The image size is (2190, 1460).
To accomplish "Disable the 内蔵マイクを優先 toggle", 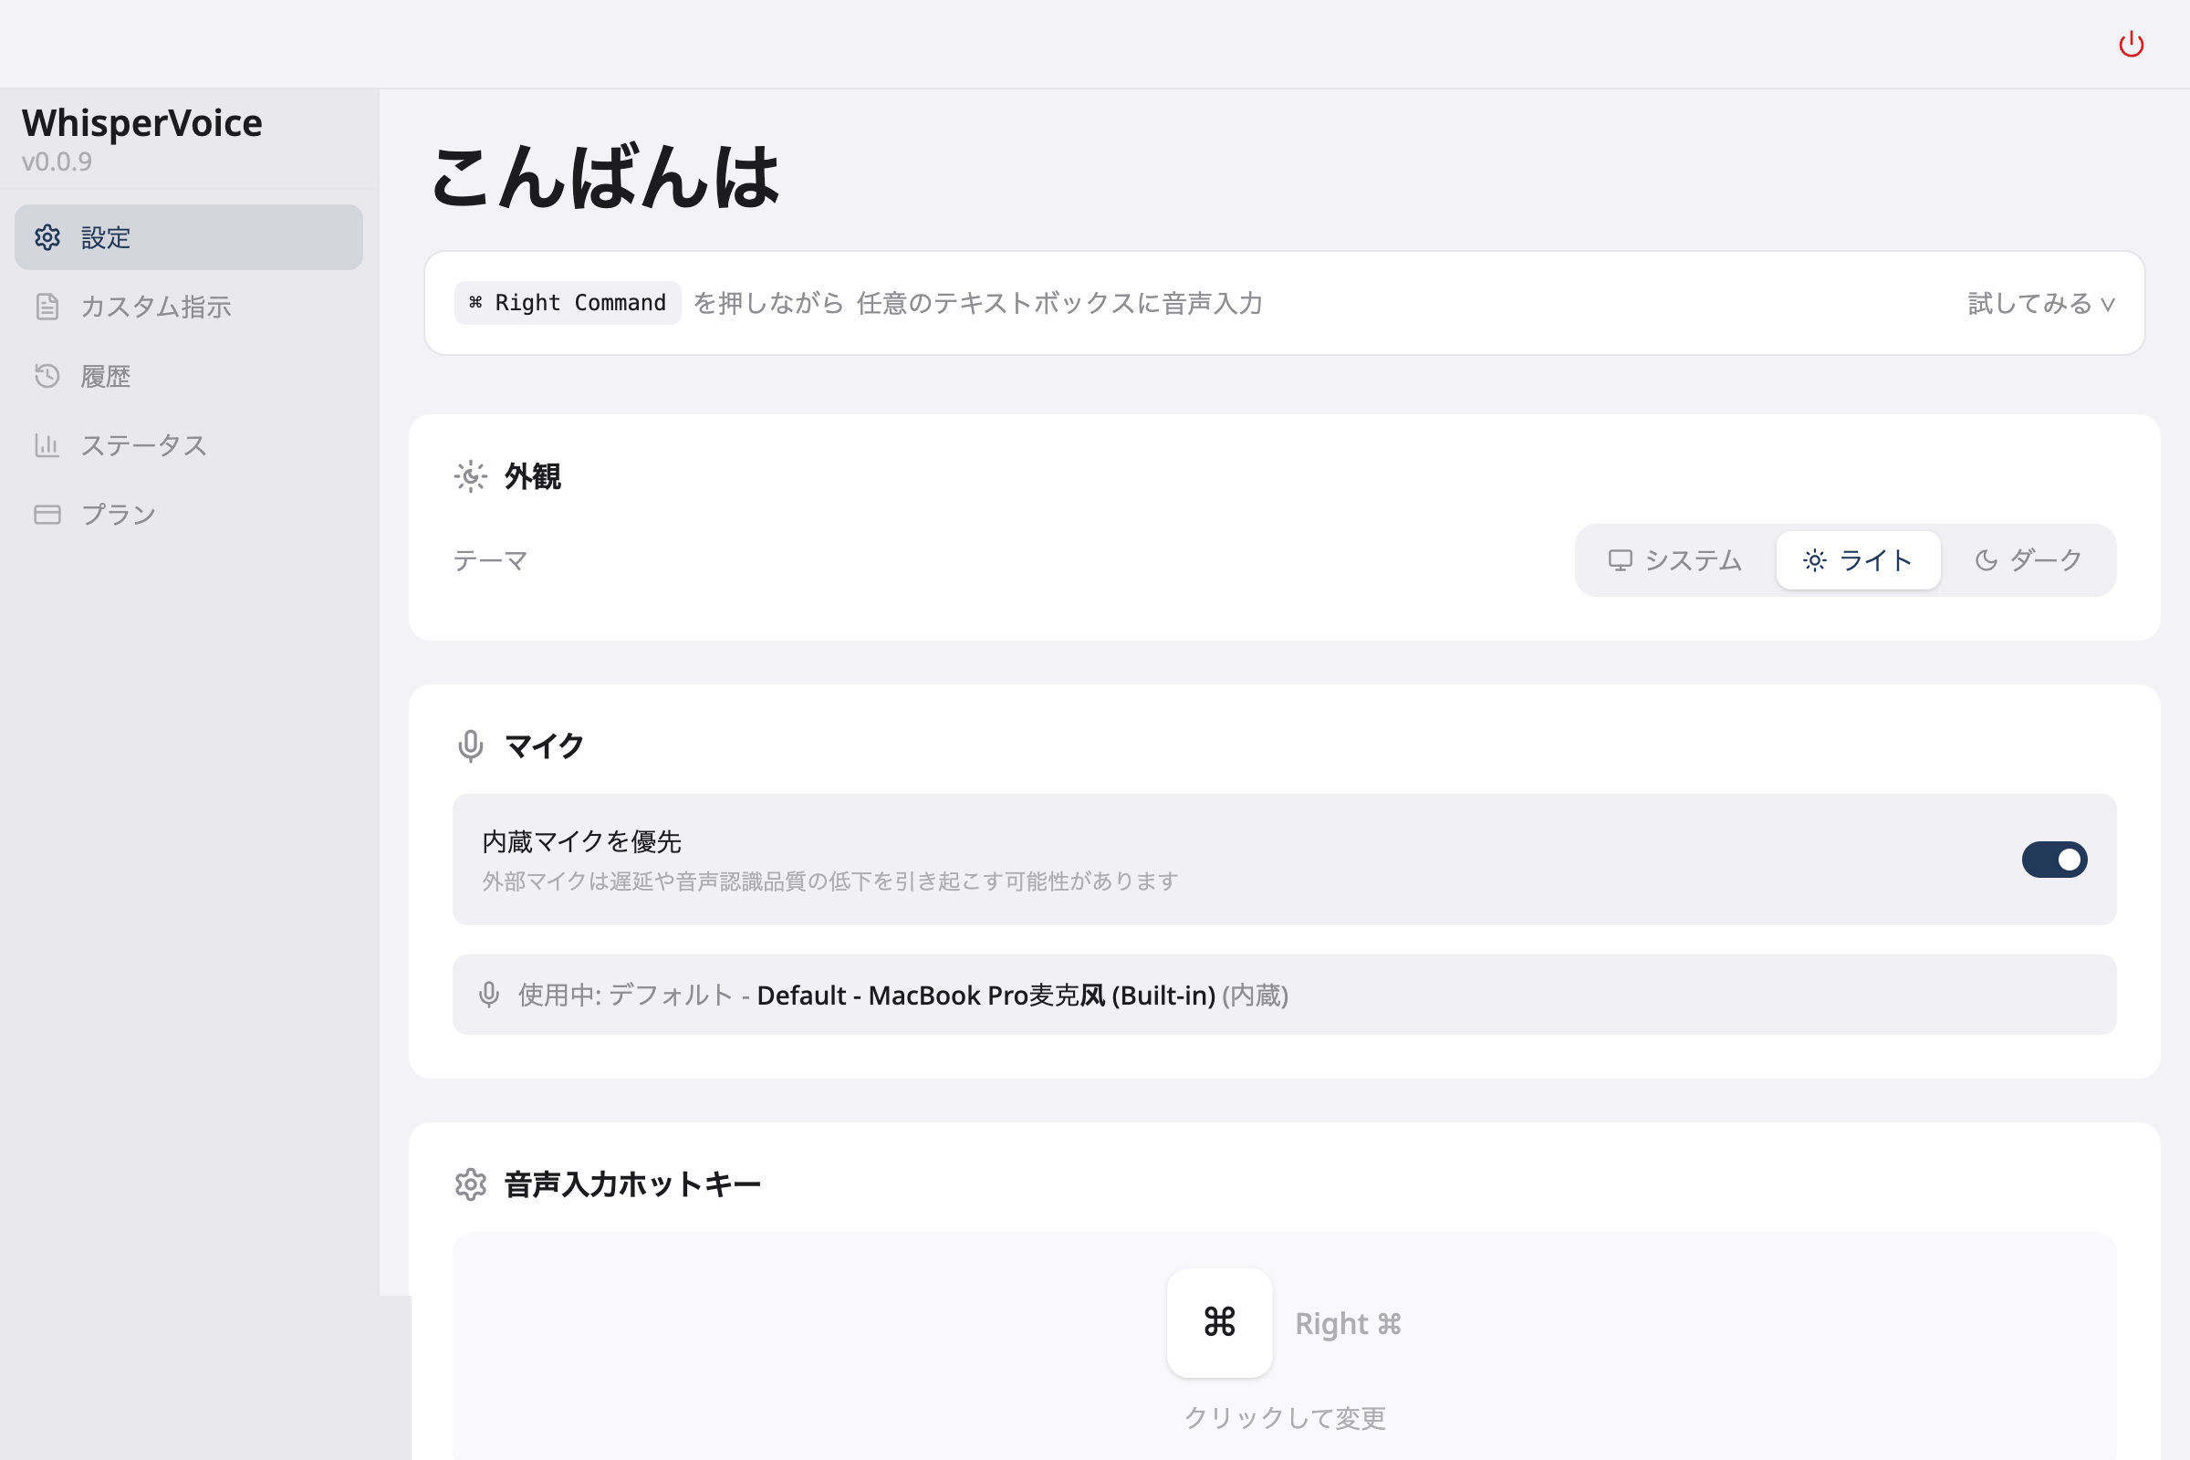I will point(2055,860).
